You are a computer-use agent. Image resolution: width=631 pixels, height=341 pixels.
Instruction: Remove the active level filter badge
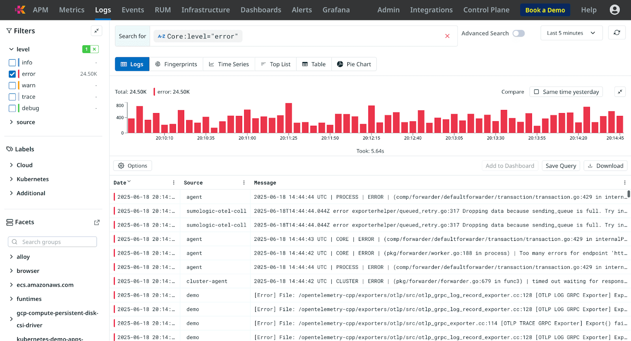(94, 49)
